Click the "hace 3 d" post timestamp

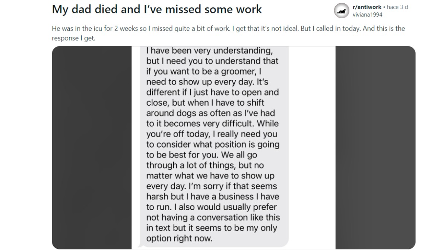click(x=397, y=7)
